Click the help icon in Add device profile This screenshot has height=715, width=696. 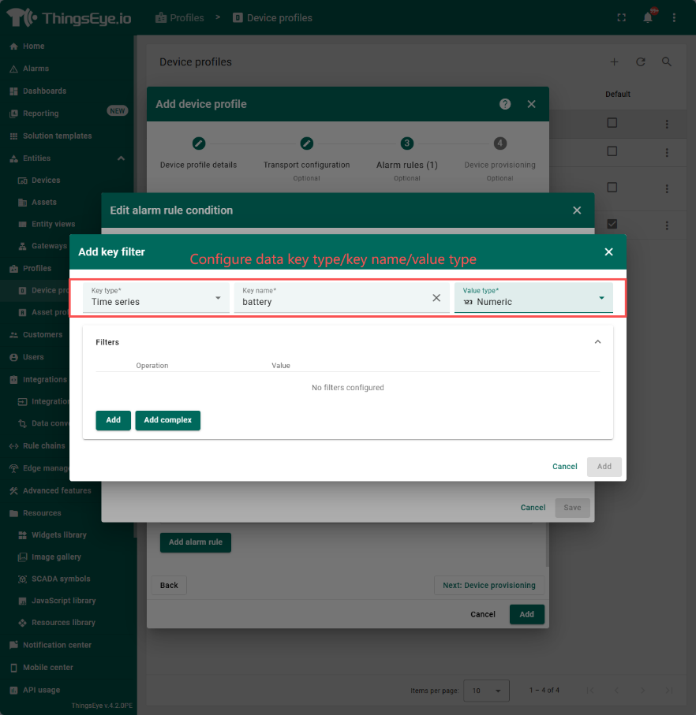coord(505,104)
